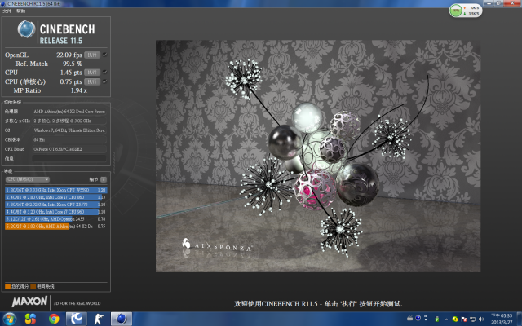Select ranking row Intel Xeon CPU W5590
The image size is (522, 326).
coord(55,190)
